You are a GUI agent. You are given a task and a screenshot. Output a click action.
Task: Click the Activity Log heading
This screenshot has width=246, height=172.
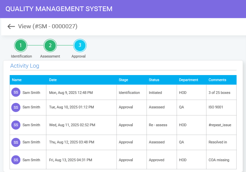(x=25, y=66)
